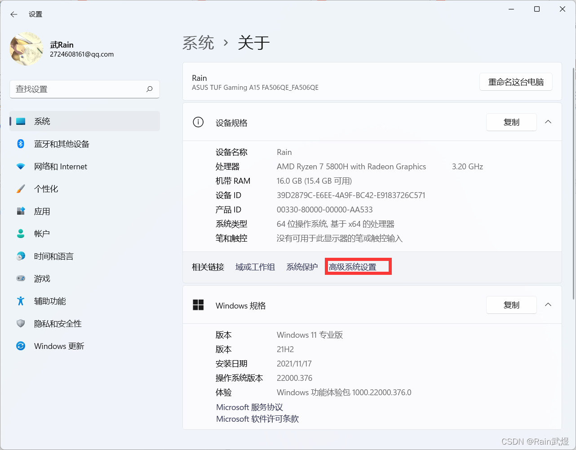Click the 设备 ID value text
Viewport: 576px width, 450px height.
pos(351,195)
